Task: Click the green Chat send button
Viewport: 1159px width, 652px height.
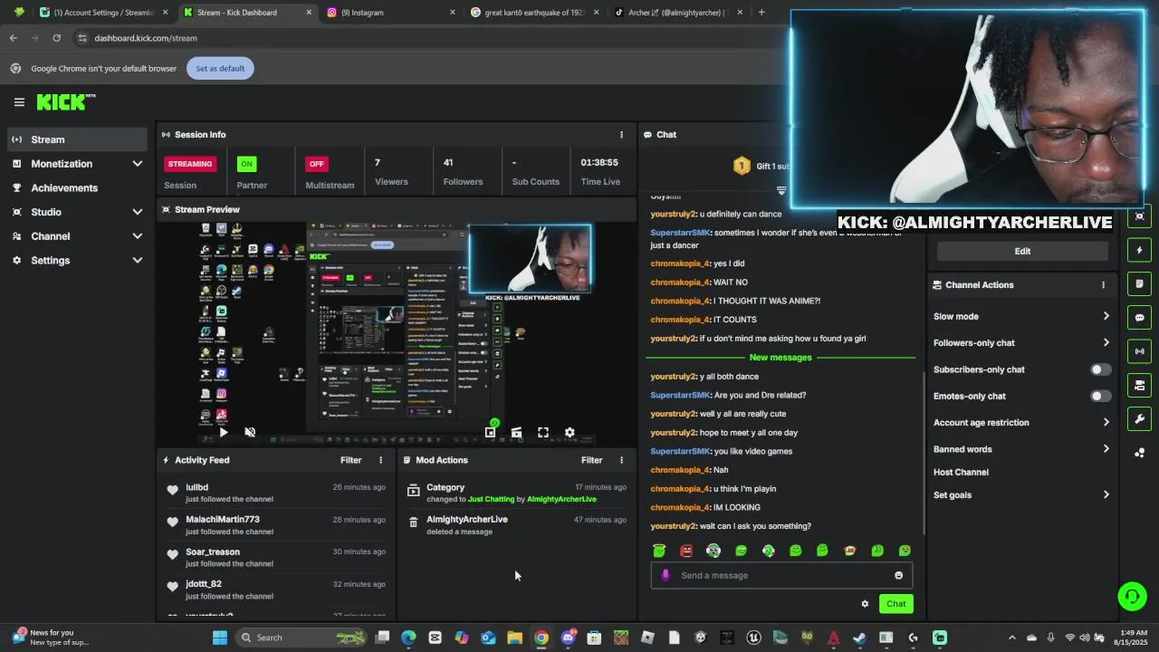Action: (x=896, y=604)
